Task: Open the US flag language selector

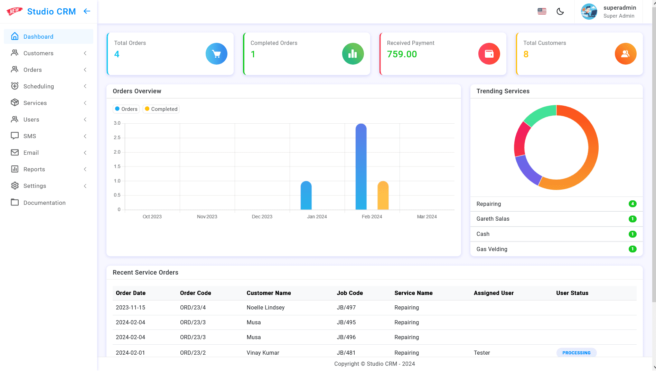Action: pyautogui.click(x=542, y=11)
